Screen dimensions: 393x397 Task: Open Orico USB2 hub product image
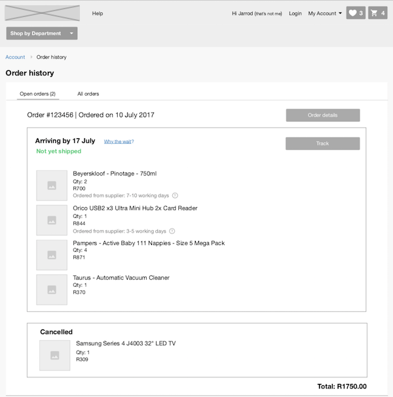point(52,220)
